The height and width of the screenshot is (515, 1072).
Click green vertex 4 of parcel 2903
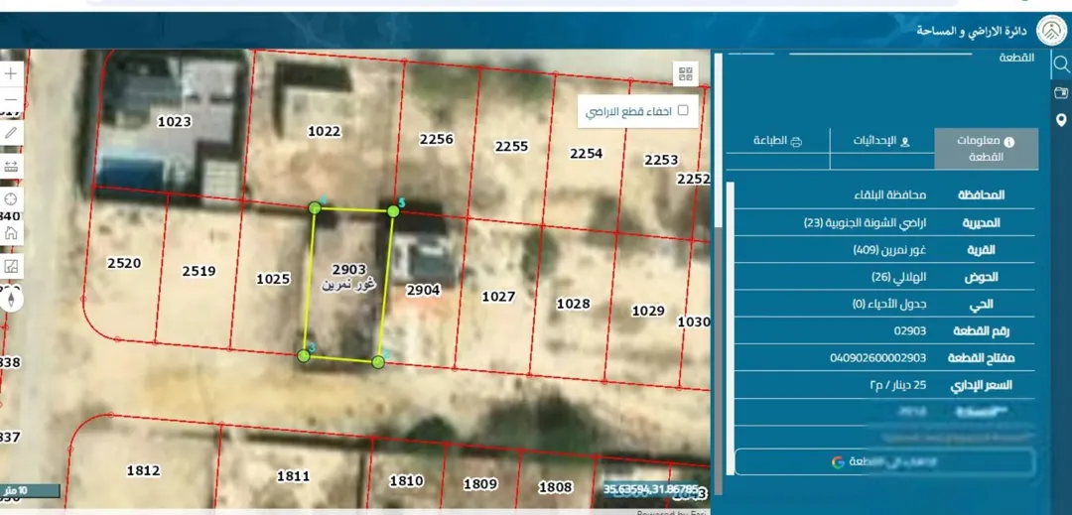click(x=315, y=207)
